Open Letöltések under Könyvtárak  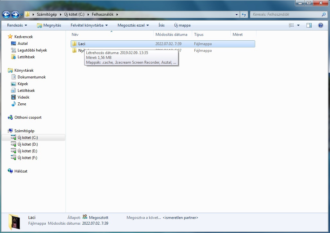tap(26, 90)
